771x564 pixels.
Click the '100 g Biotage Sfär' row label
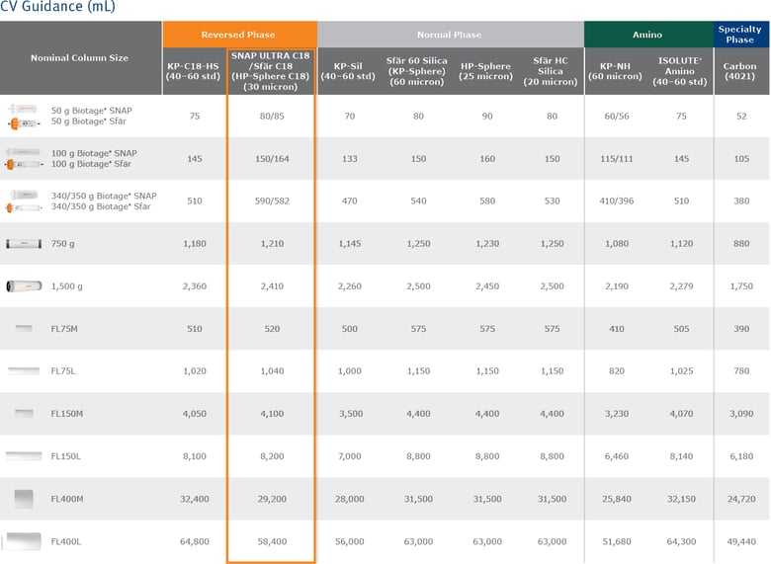point(92,164)
